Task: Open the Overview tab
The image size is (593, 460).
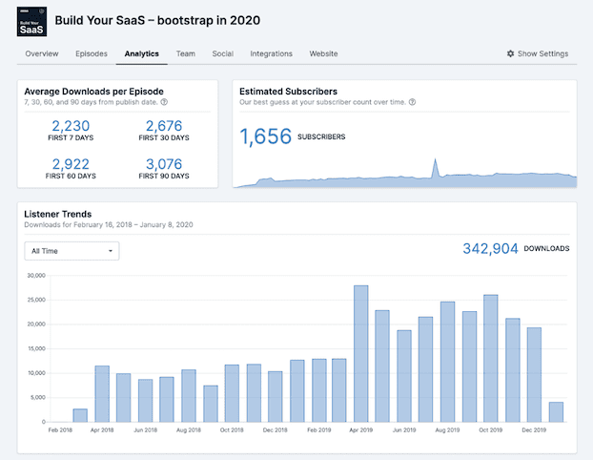Action: (42, 53)
